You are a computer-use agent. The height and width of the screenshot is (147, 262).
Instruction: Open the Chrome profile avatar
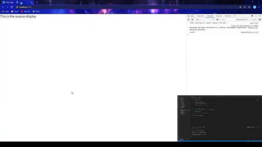pyautogui.click(x=255, y=7)
